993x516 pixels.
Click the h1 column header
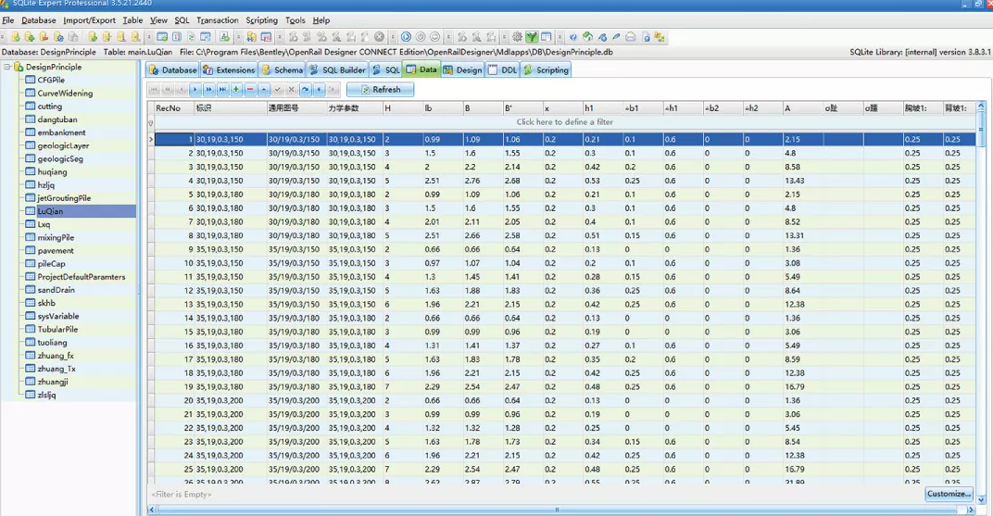602,108
